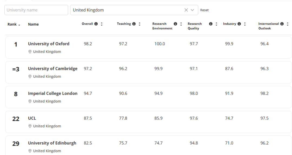Click the Research Environment info icon
Viewport: 292px width, 155px height.
coord(175,24)
